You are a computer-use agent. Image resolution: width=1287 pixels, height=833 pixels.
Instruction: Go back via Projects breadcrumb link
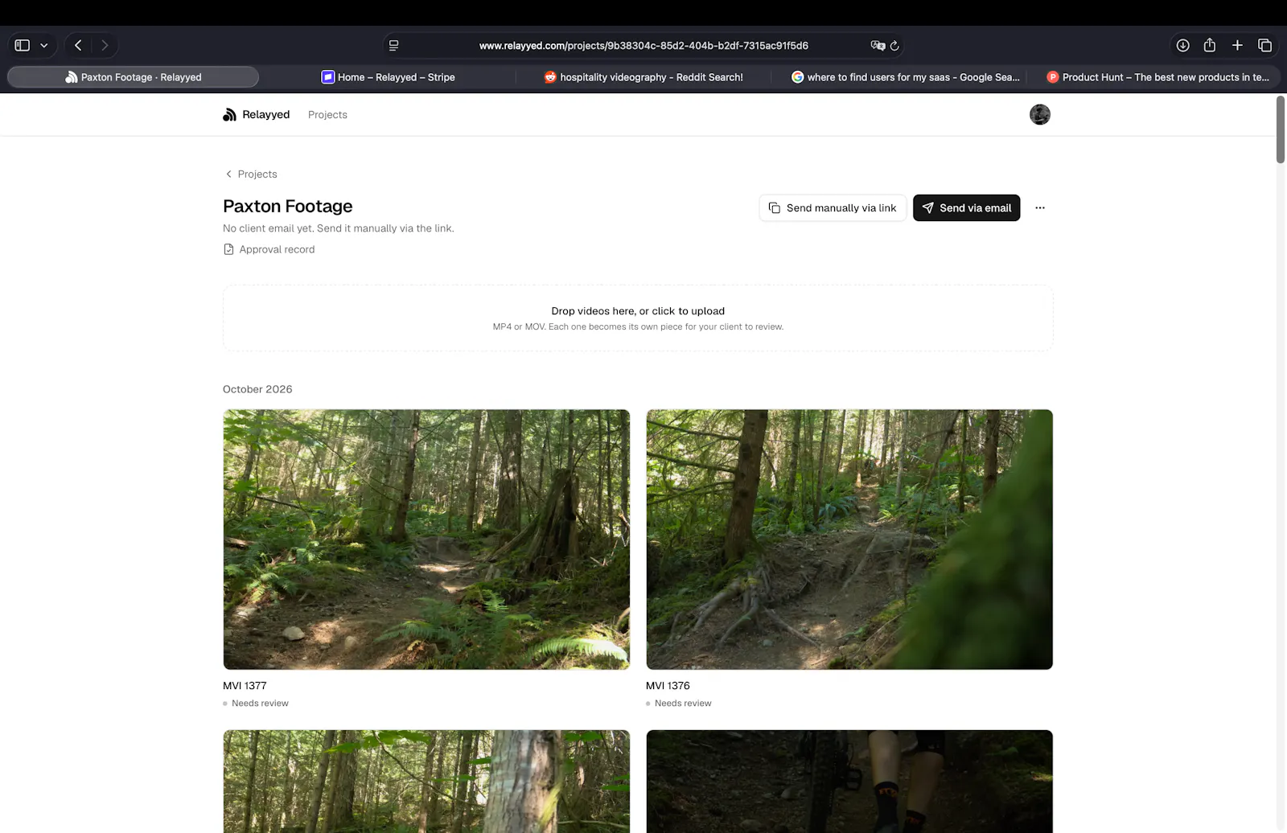point(251,174)
